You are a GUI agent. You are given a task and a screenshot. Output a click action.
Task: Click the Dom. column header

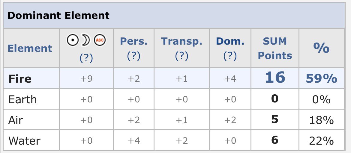point(230,41)
